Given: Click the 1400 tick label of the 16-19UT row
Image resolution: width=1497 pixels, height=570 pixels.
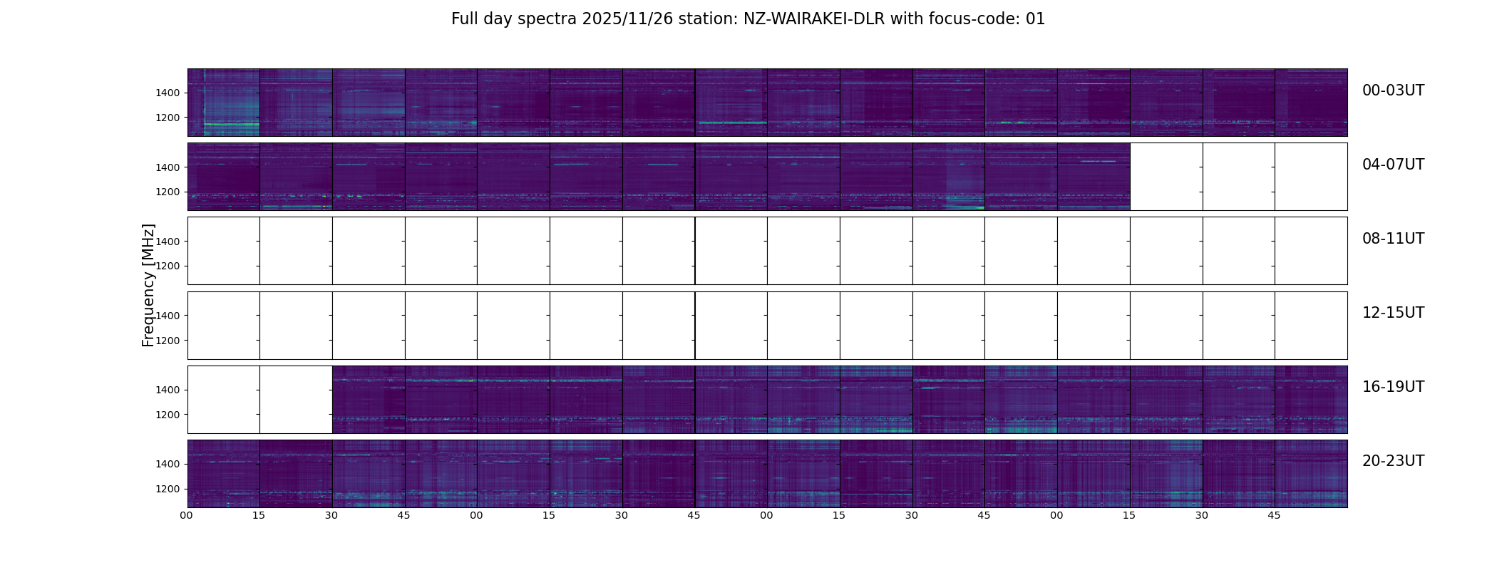Looking at the screenshot, I should click(168, 390).
